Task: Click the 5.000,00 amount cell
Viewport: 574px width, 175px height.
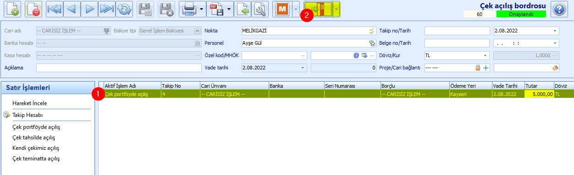Action: (x=539, y=94)
